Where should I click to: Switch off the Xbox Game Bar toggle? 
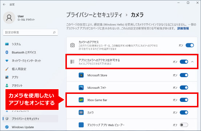tap(184, 100)
